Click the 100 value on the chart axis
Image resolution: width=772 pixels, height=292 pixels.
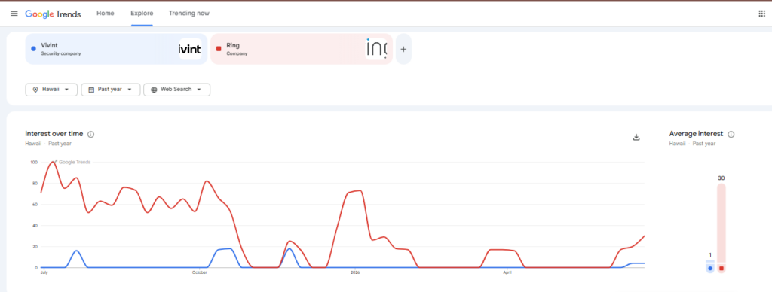tap(34, 163)
